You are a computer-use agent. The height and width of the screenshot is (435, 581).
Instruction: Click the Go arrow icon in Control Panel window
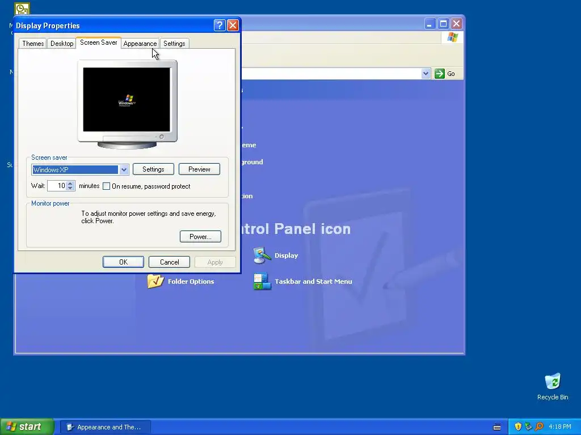440,74
